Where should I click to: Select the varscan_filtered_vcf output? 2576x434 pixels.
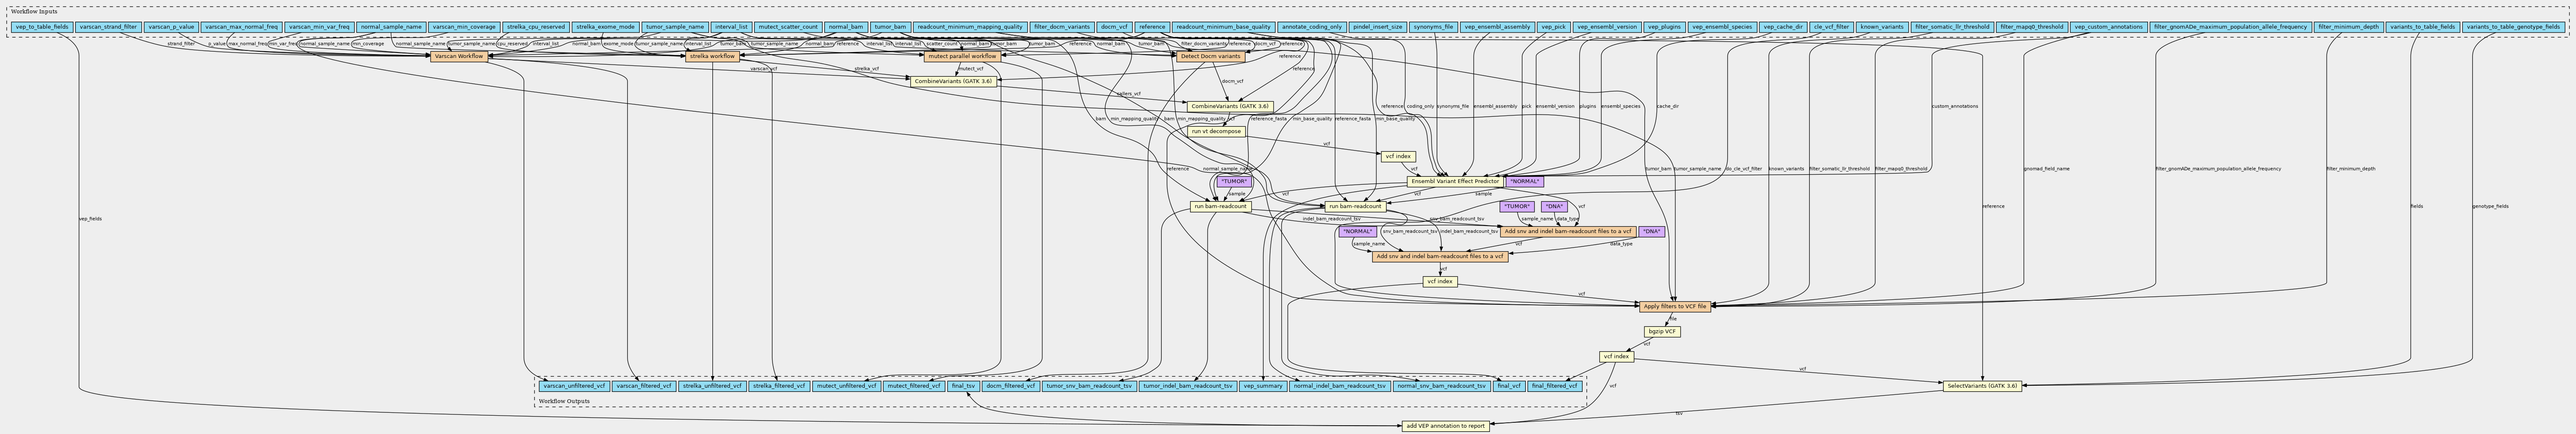coord(643,385)
